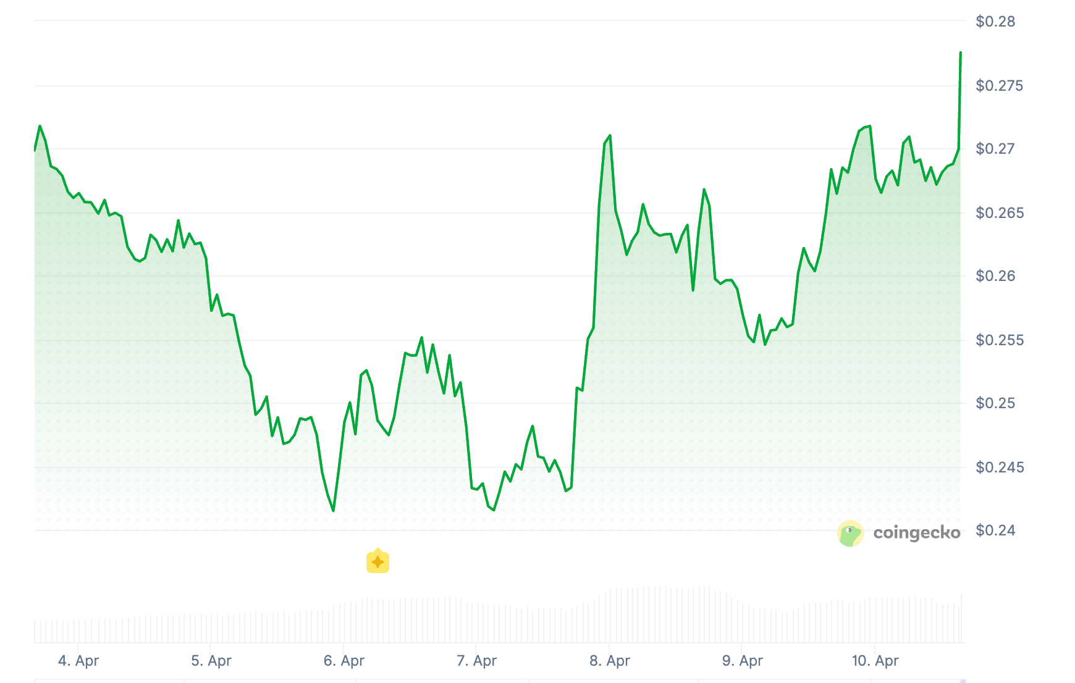Click the 8. Apr date label
This screenshot has width=1075, height=683.
(x=610, y=661)
